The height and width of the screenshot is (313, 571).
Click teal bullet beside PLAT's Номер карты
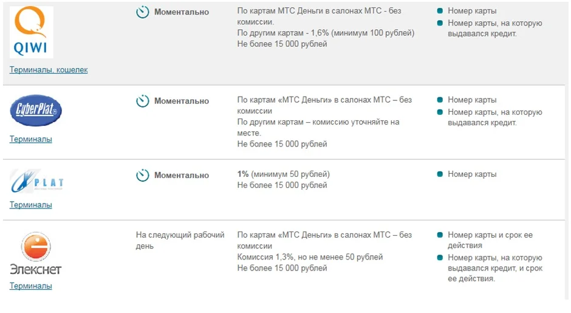[x=440, y=174]
